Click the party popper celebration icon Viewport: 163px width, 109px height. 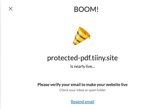(82, 36)
